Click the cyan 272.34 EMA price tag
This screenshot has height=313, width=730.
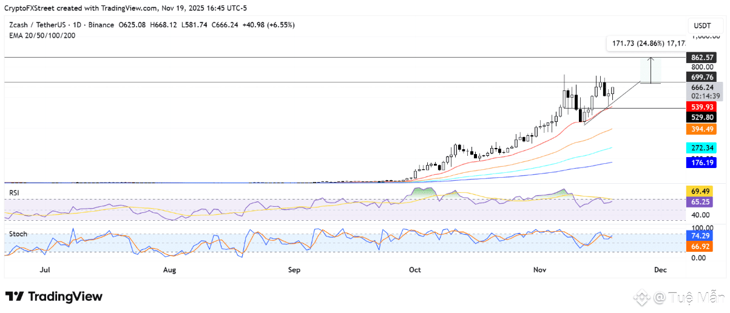703,148
